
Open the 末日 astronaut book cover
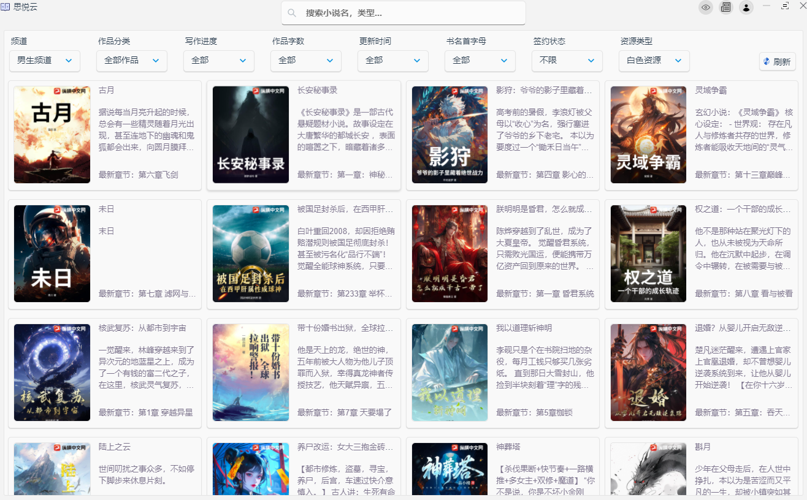[x=52, y=254]
